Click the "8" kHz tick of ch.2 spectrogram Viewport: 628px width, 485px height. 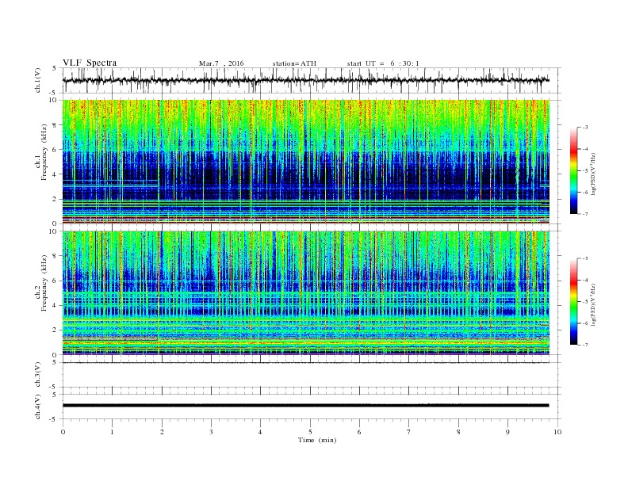pyautogui.click(x=56, y=256)
